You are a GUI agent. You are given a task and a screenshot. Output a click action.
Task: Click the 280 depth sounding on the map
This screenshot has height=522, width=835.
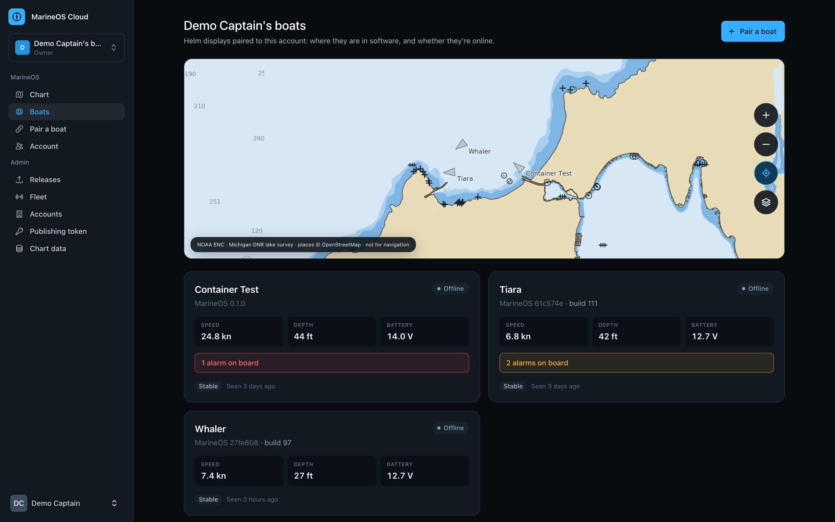point(259,138)
